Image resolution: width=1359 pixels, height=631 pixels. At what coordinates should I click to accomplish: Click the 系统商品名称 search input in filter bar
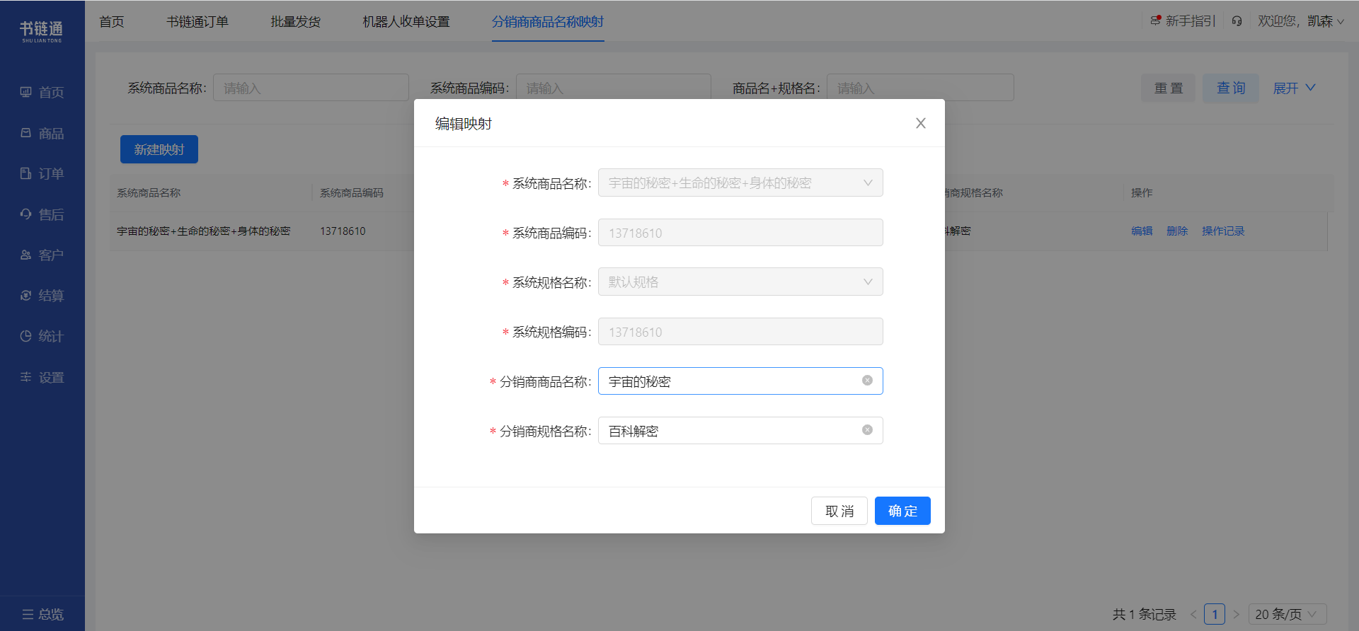tap(311, 88)
